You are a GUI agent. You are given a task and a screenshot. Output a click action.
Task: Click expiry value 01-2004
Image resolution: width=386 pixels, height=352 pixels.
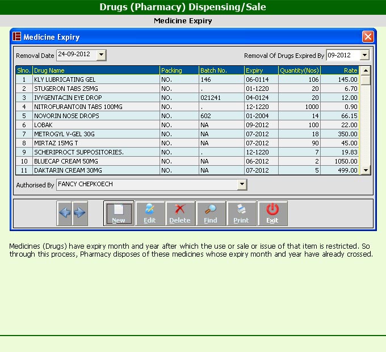tap(262, 116)
